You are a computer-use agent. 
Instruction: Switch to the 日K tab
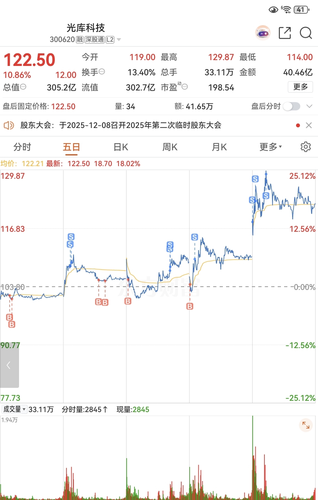tap(121, 147)
